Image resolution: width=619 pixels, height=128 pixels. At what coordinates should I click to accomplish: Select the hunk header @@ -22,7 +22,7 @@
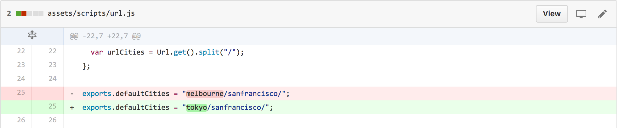[x=105, y=36]
